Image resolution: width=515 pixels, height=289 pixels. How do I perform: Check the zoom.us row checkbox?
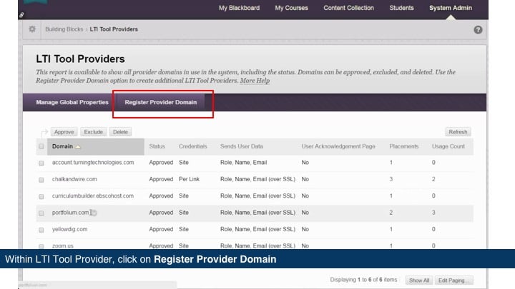tap(41, 246)
